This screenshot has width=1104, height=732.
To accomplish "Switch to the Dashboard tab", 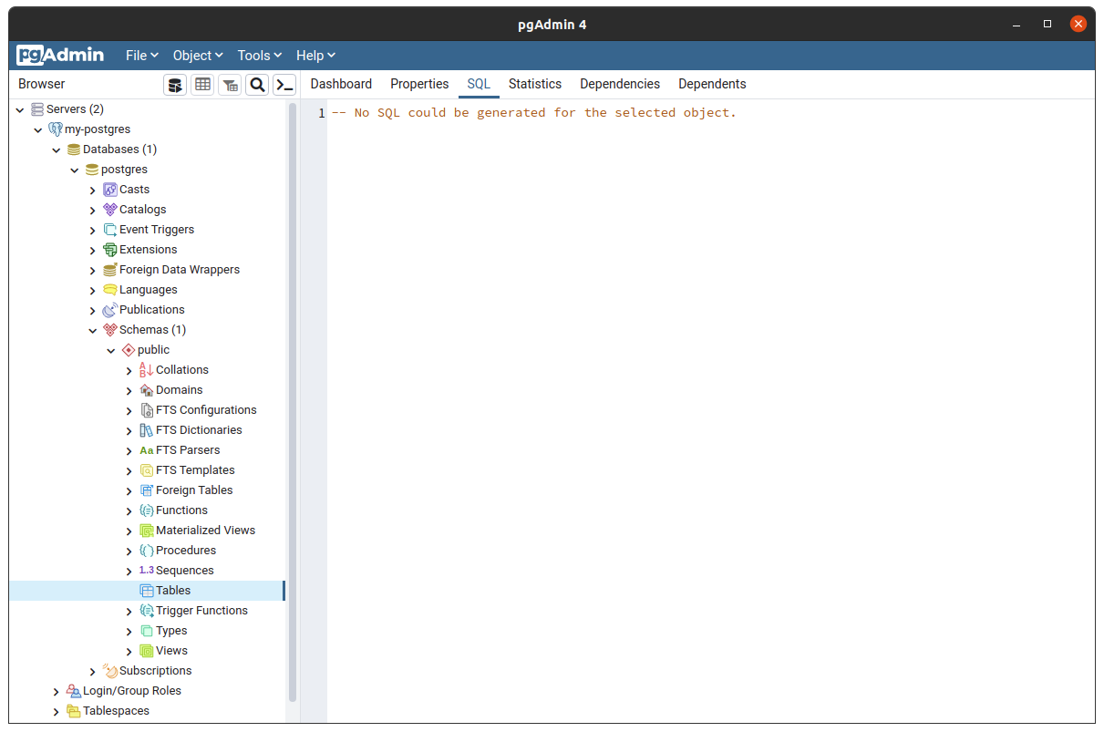I will [x=341, y=84].
